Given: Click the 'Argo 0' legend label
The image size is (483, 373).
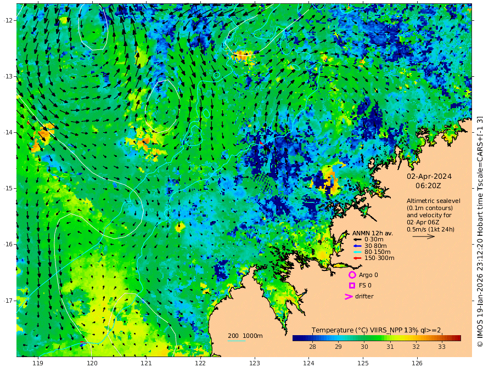Looking at the screenshot, I should click(368, 275).
